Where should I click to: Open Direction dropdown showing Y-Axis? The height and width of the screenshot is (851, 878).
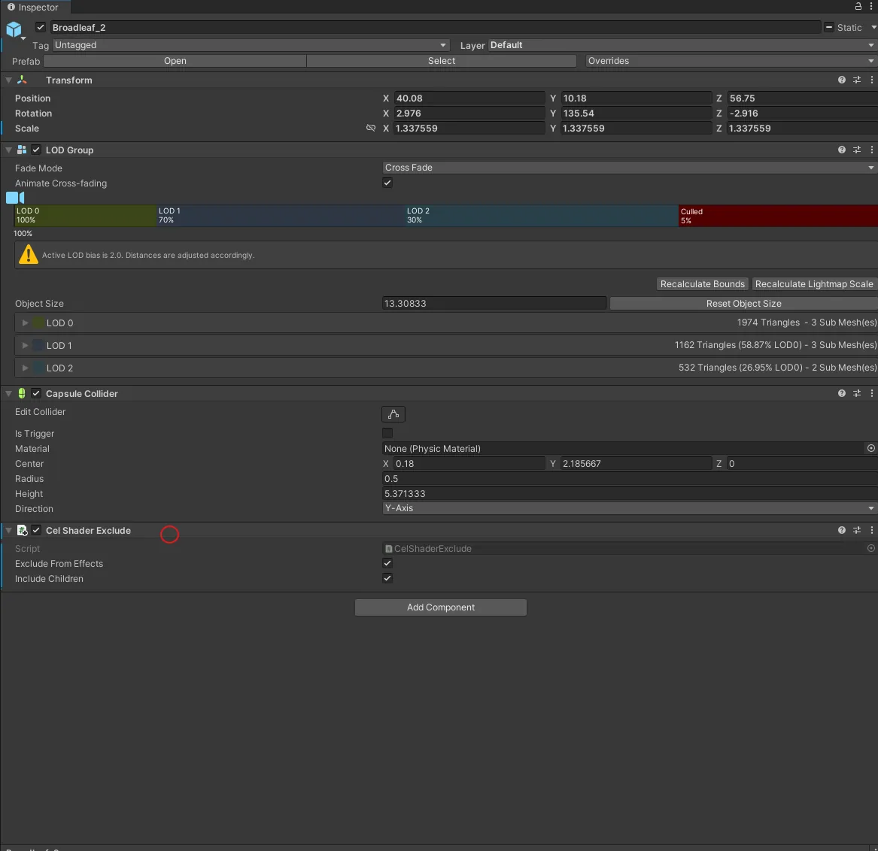click(x=630, y=508)
